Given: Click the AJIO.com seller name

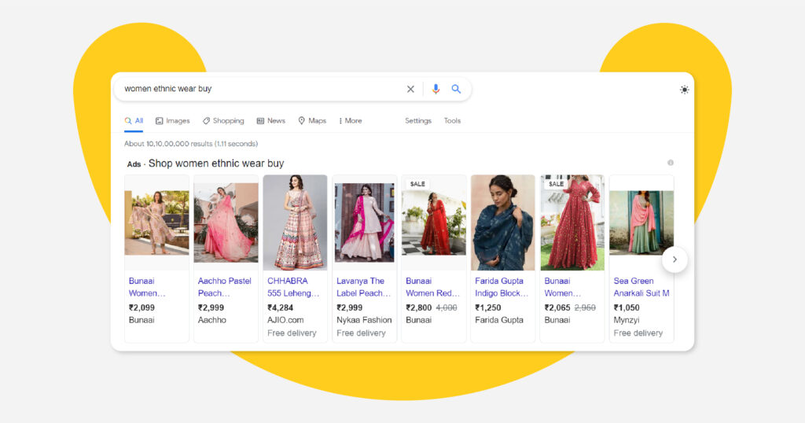Looking at the screenshot, I should [x=285, y=320].
